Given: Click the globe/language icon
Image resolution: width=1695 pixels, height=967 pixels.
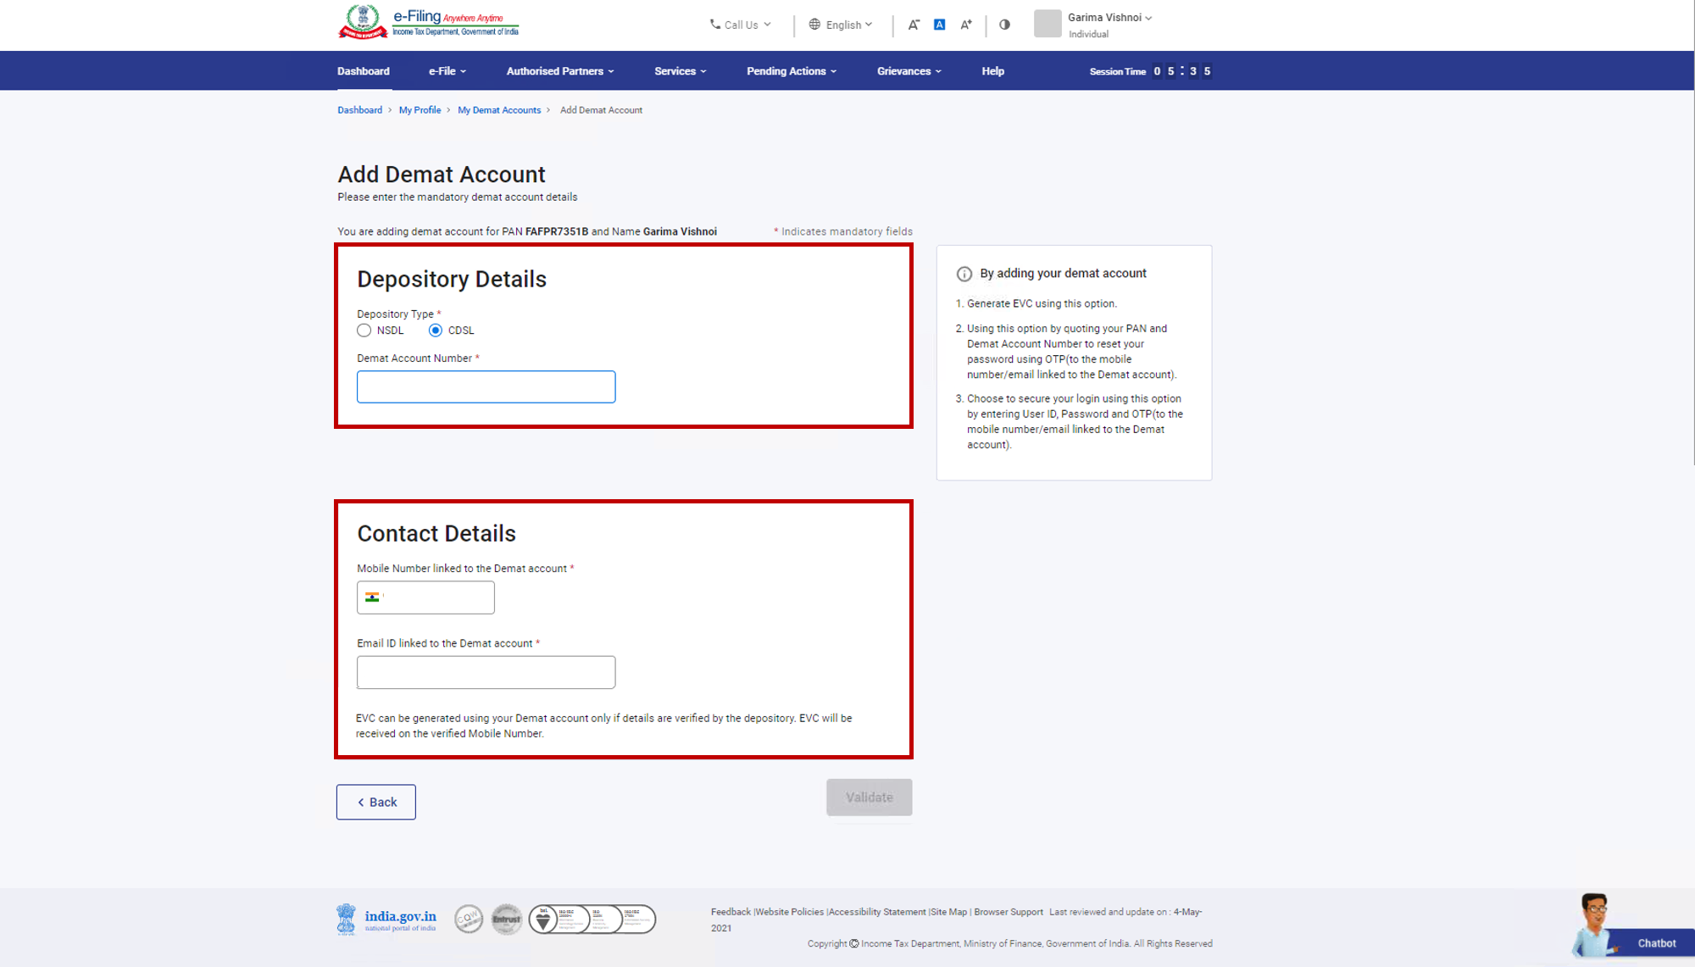Looking at the screenshot, I should [x=811, y=23].
